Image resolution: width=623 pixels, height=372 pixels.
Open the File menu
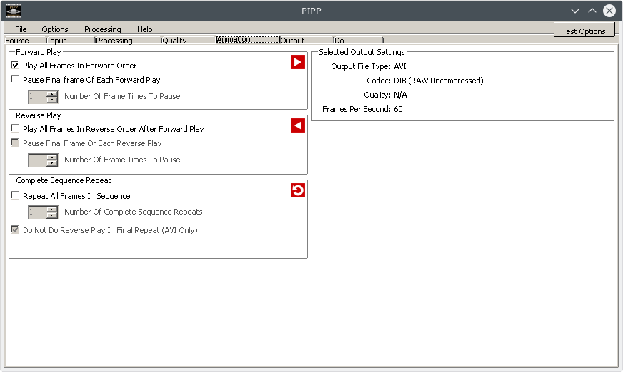point(21,29)
